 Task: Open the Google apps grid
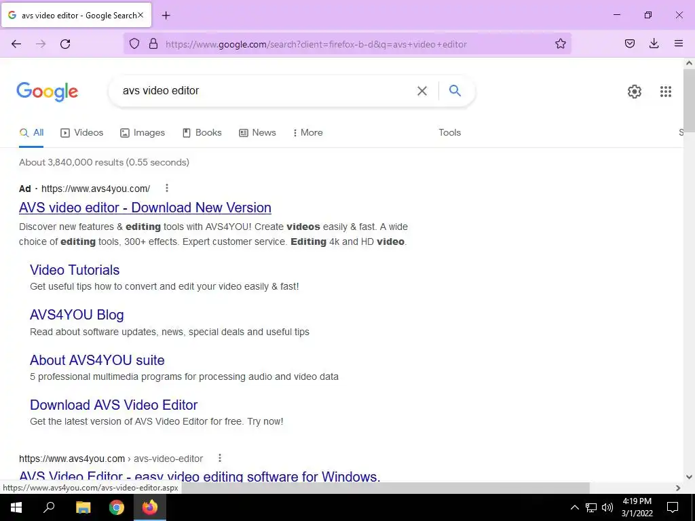coord(665,92)
